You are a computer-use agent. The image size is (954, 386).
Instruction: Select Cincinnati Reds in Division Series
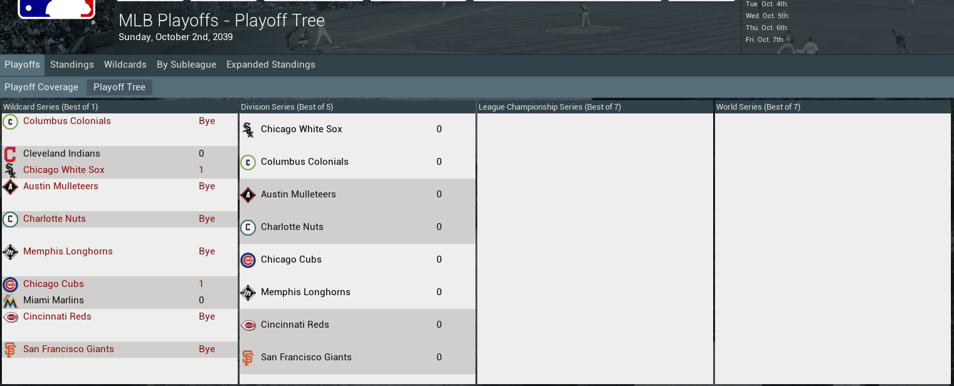pos(295,325)
